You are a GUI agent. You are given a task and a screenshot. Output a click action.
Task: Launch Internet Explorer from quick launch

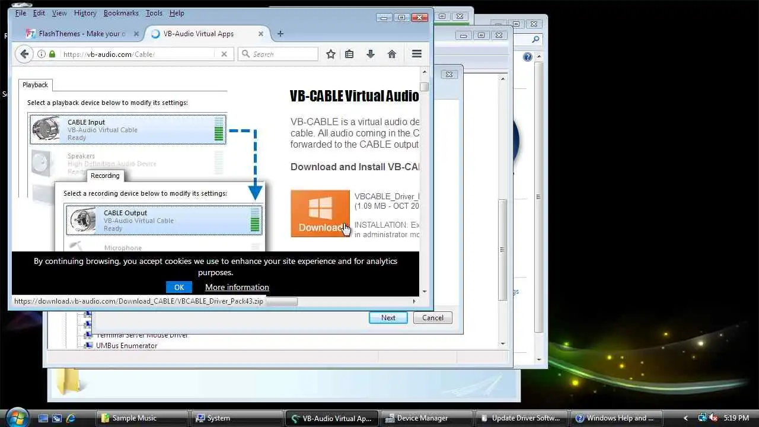pos(71,418)
